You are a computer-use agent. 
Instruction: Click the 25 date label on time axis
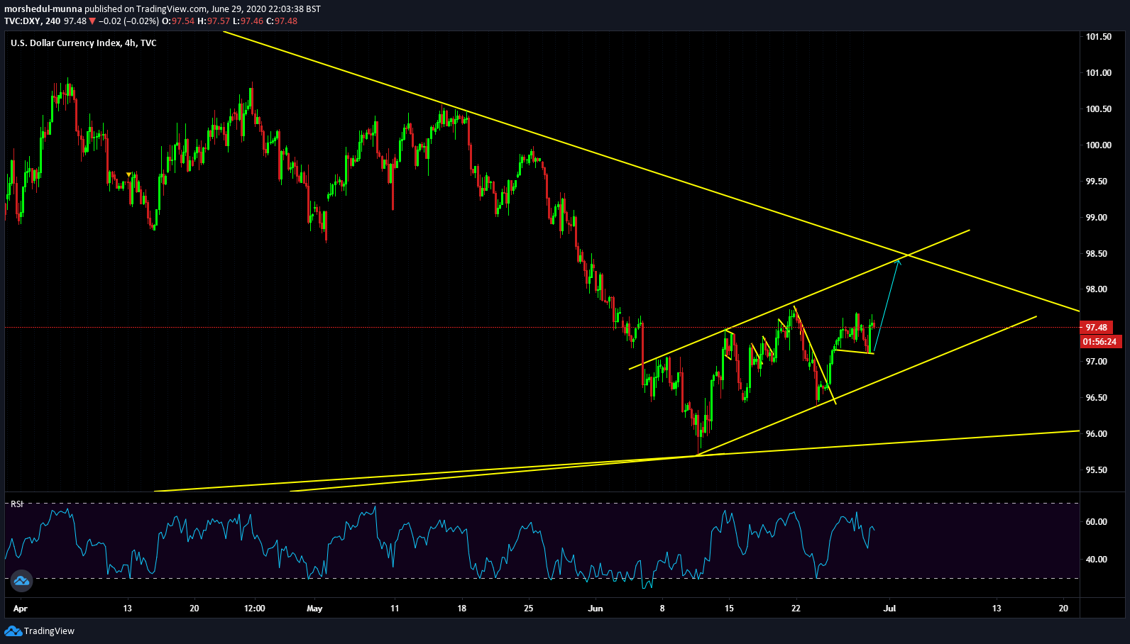click(528, 609)
